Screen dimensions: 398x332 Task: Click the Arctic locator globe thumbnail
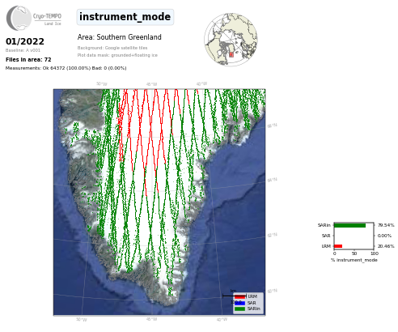(231, 40)
